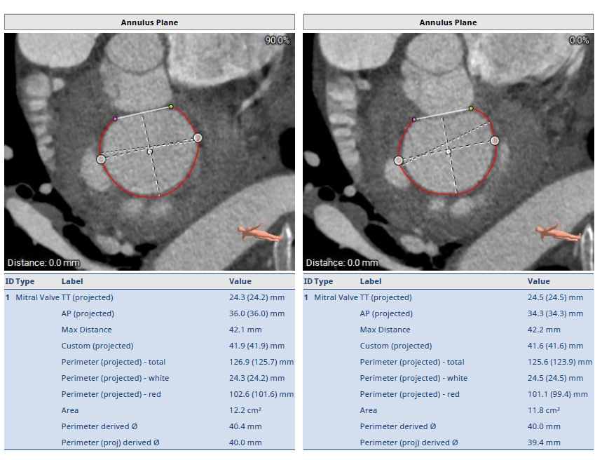Image resolution: width=602 pixels, height=460 pixels.
Task: Select the Max Distance 42.1 mm row
Action: (149, 330)
